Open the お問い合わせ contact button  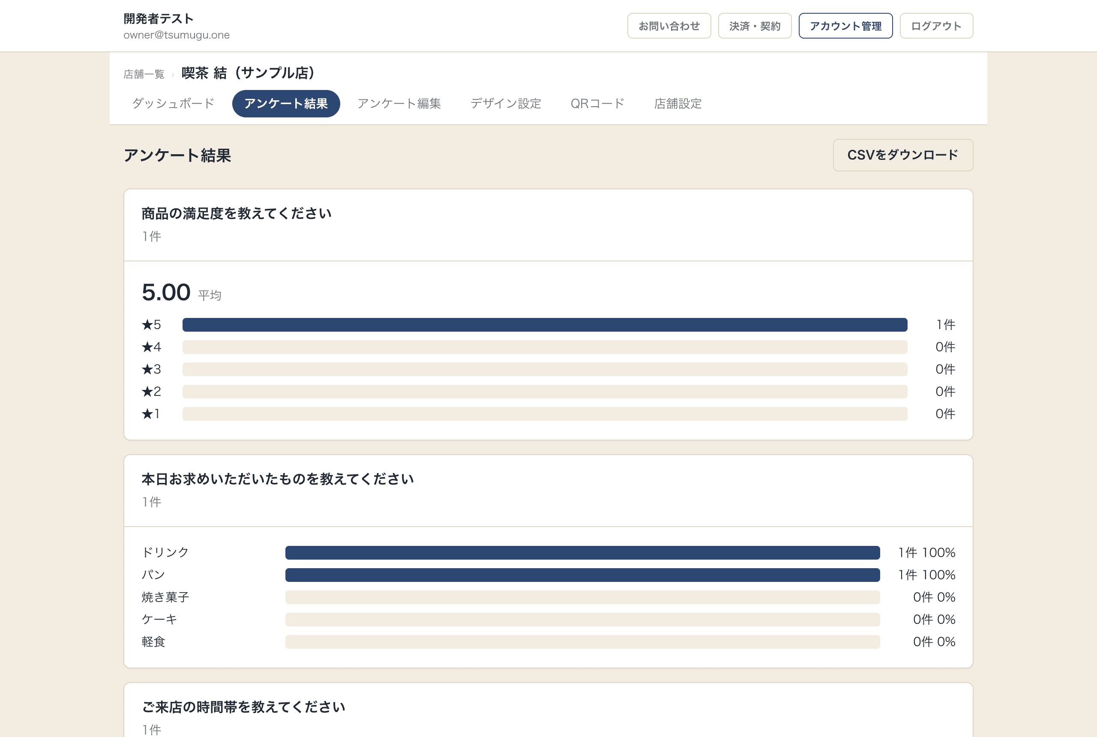click(669, 26)
